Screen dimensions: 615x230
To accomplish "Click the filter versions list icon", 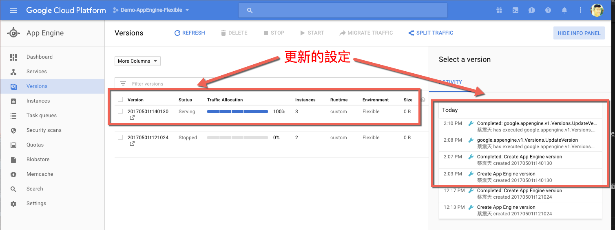I will pyautogui.click(x=123, y=83).
